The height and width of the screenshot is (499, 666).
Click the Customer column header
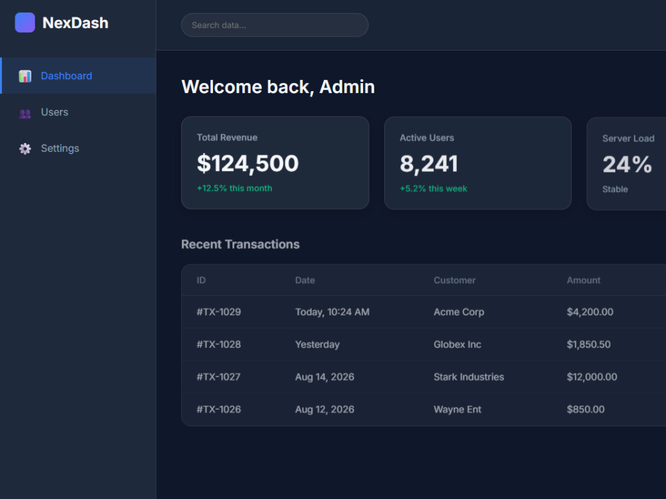tap(454, 280)
